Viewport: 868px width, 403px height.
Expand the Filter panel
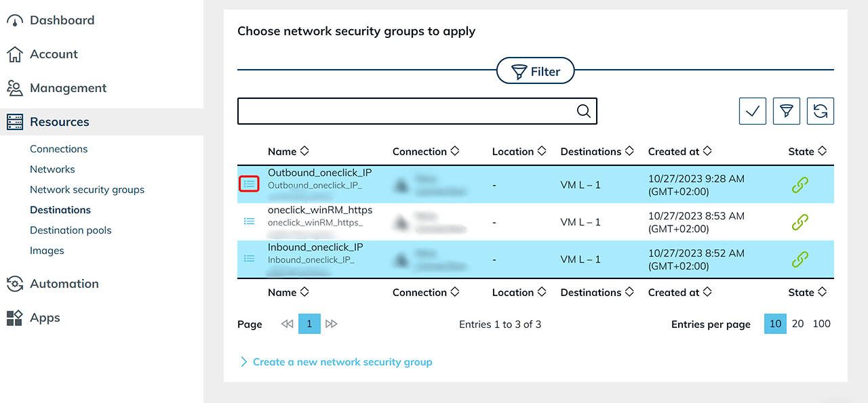(x=536, y=71)
